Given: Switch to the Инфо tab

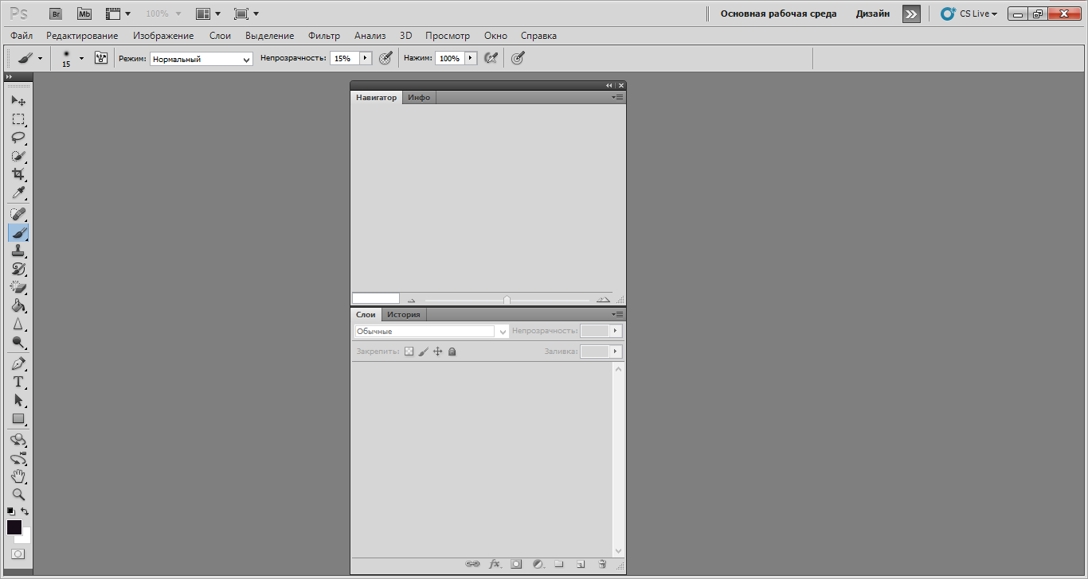Looking at the screenshot, I should [x=419, y=97].
